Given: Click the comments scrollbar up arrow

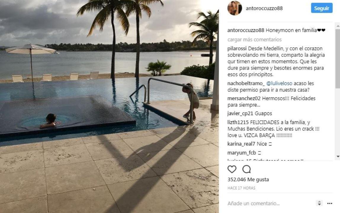Looking at the screenshot, I should coord(338,26).
